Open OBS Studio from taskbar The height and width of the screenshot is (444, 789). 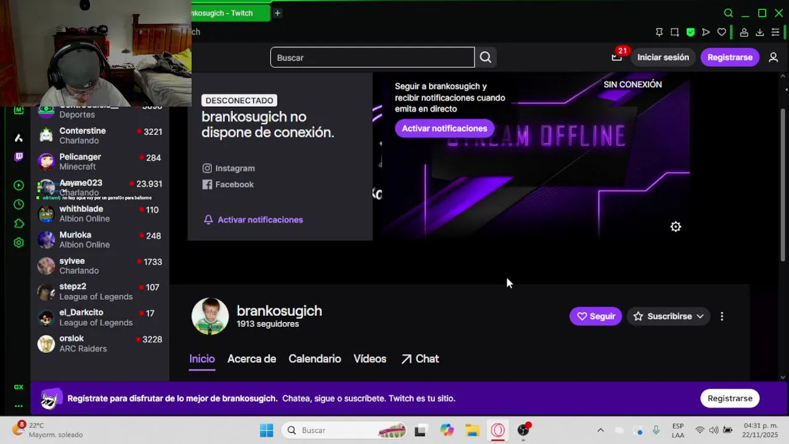pyautogui.click(x=523, y=430)
